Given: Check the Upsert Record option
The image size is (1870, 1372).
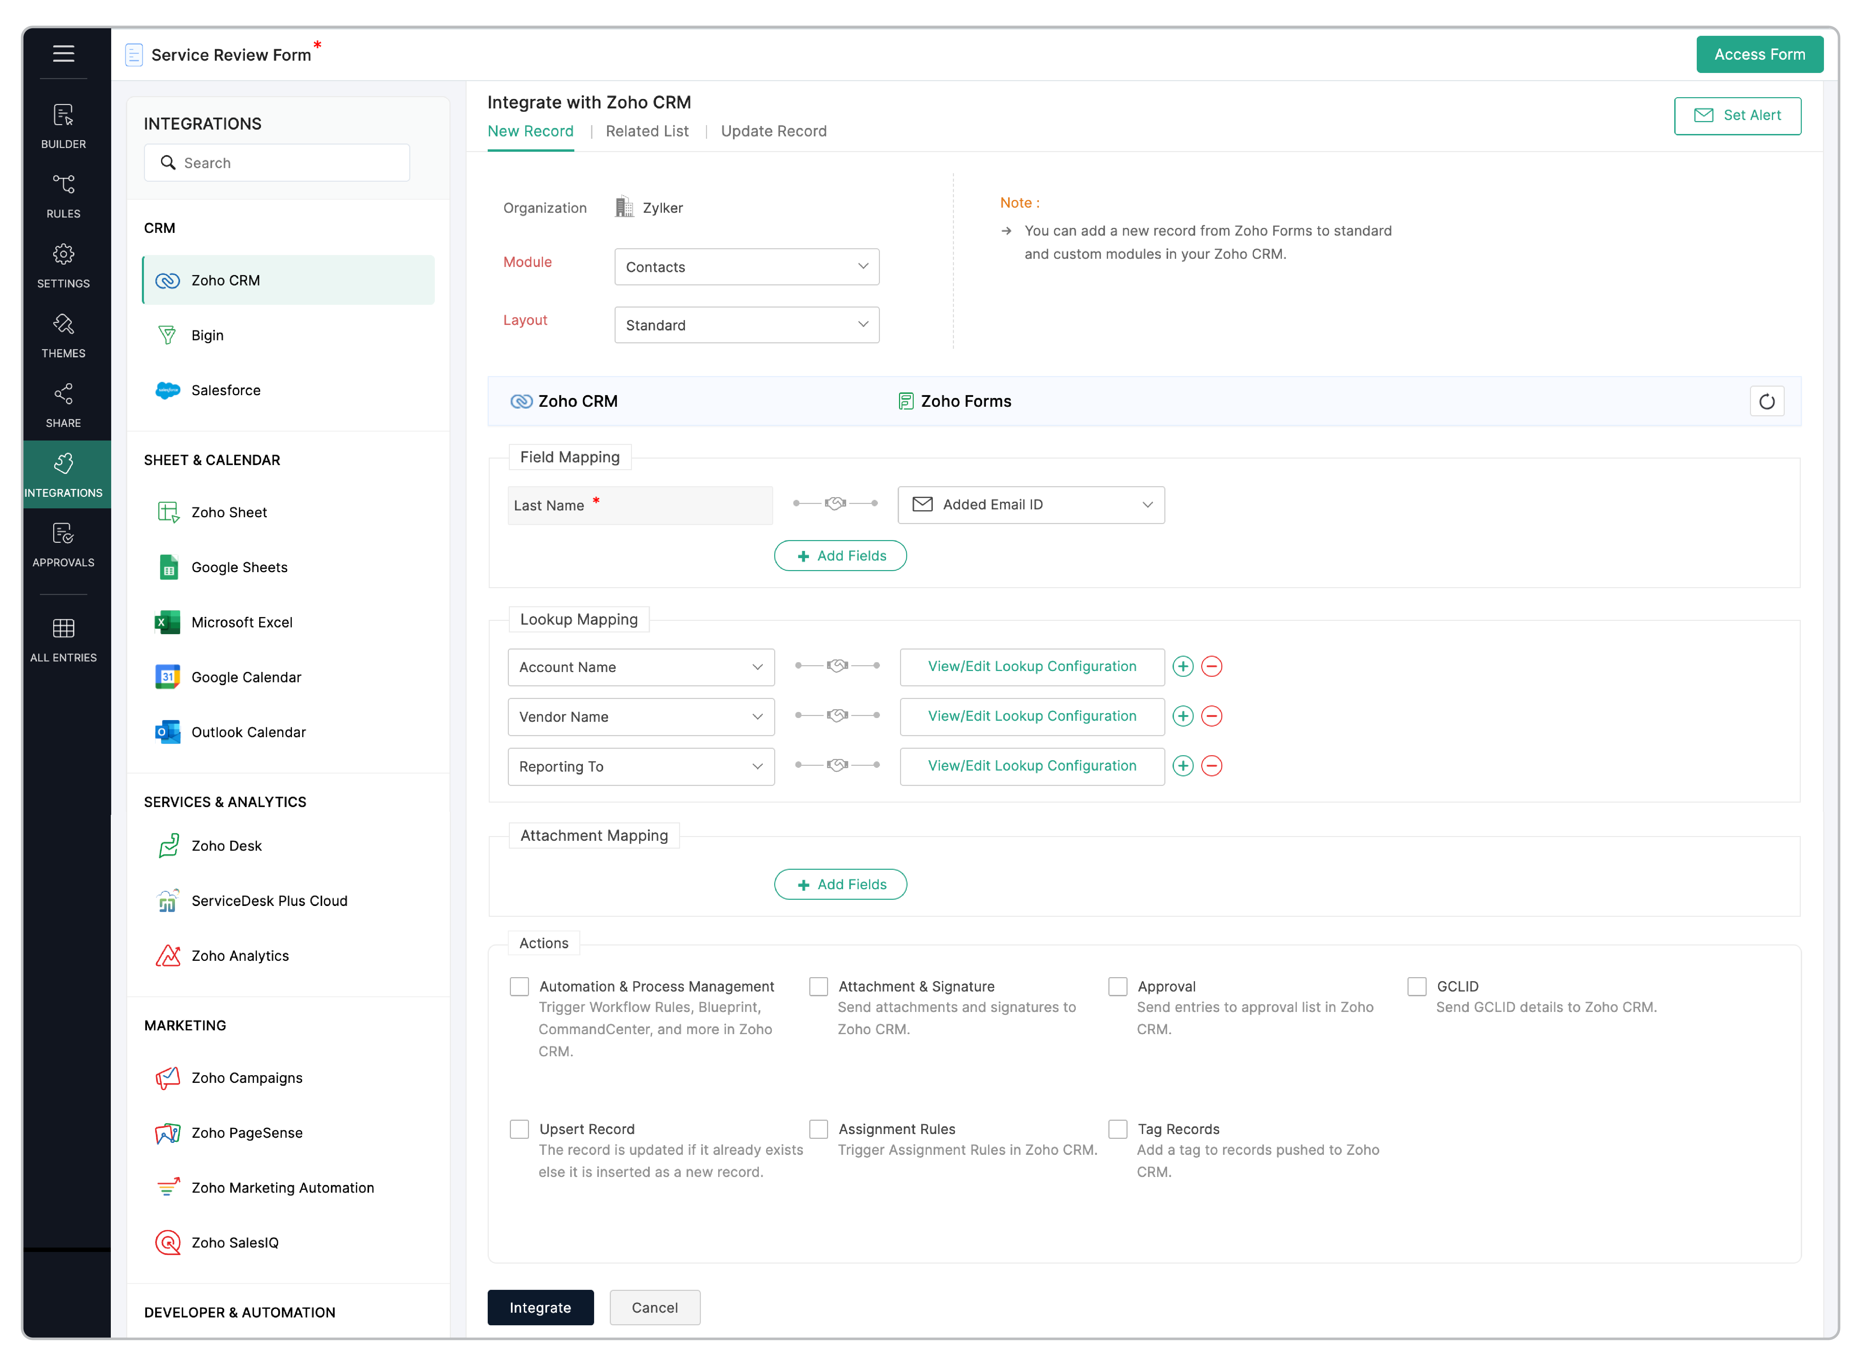Looking at the screenshot, I should [x=519, y=1130].
